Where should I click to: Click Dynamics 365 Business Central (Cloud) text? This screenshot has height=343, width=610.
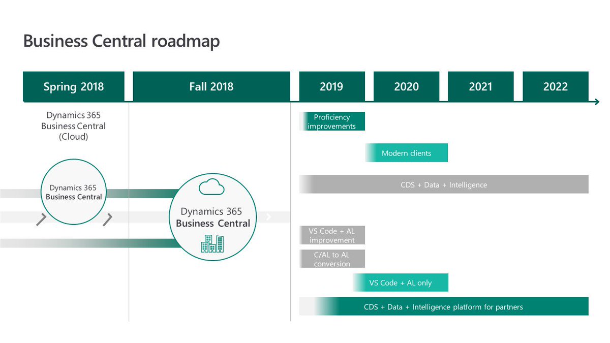tap(74, 126)
